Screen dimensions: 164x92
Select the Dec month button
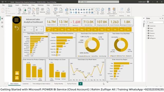[x=128, y=30]
